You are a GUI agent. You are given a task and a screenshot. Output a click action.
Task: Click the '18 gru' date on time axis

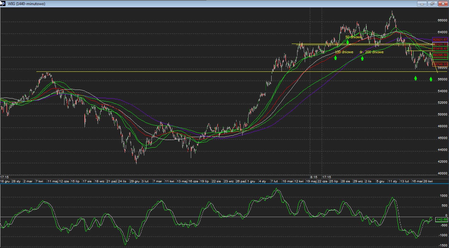point(5,181)
